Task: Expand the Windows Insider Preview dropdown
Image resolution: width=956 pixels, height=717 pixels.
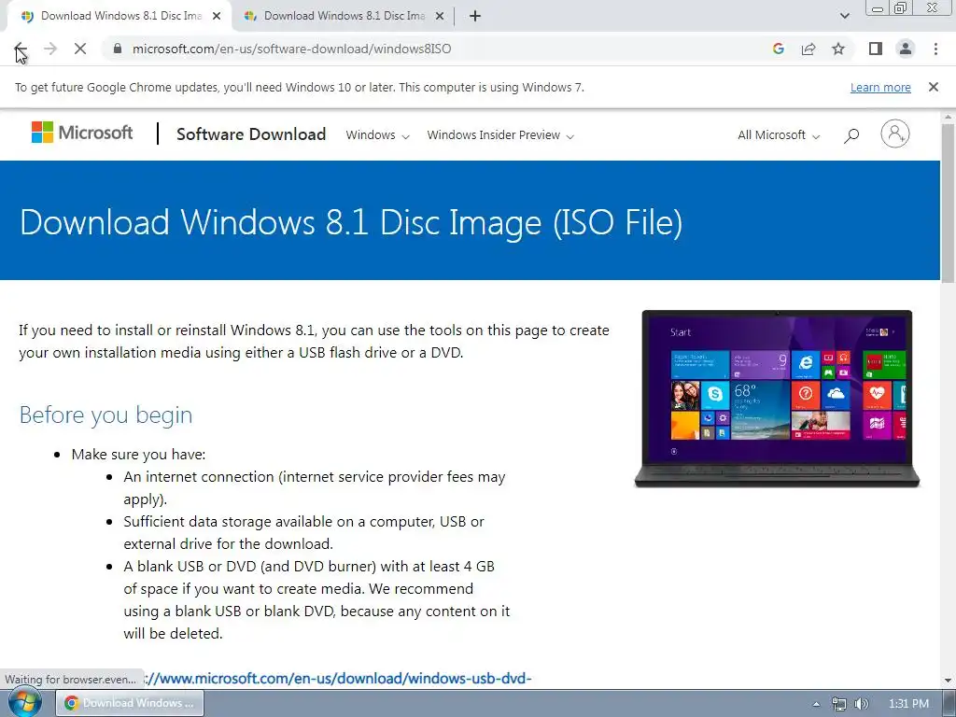Action: click(x=500, y=135)
